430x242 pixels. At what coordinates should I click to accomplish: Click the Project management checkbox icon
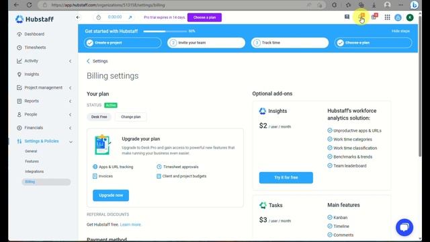(x=19, y=88)
